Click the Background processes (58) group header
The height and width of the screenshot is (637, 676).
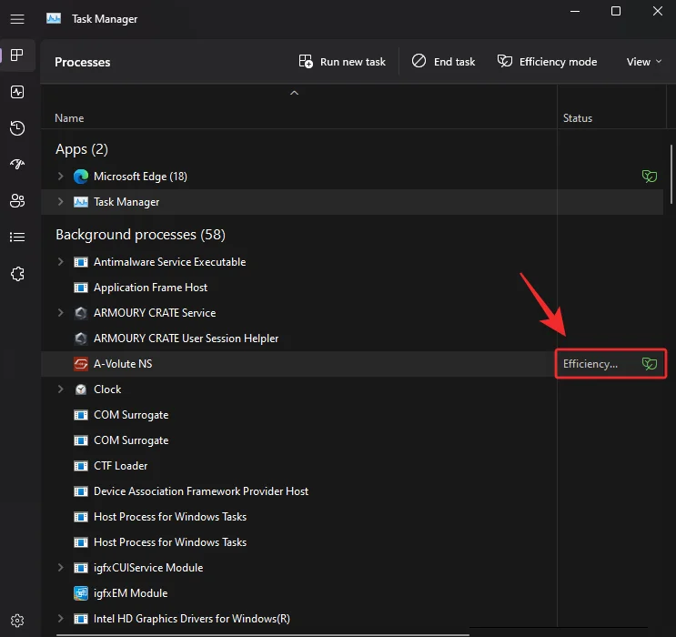(140, 235)
